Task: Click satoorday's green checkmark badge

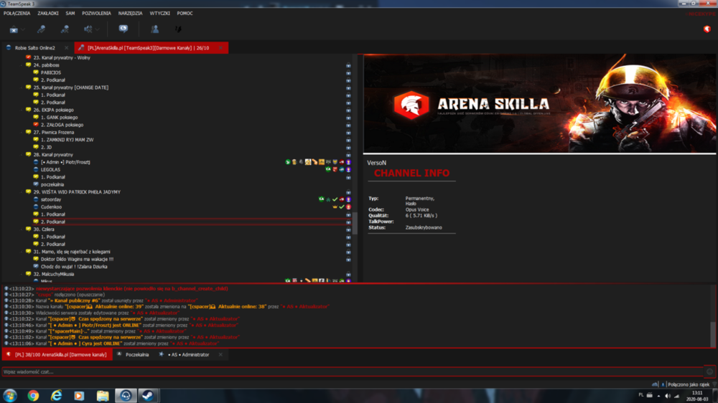Action: point(335,199)
